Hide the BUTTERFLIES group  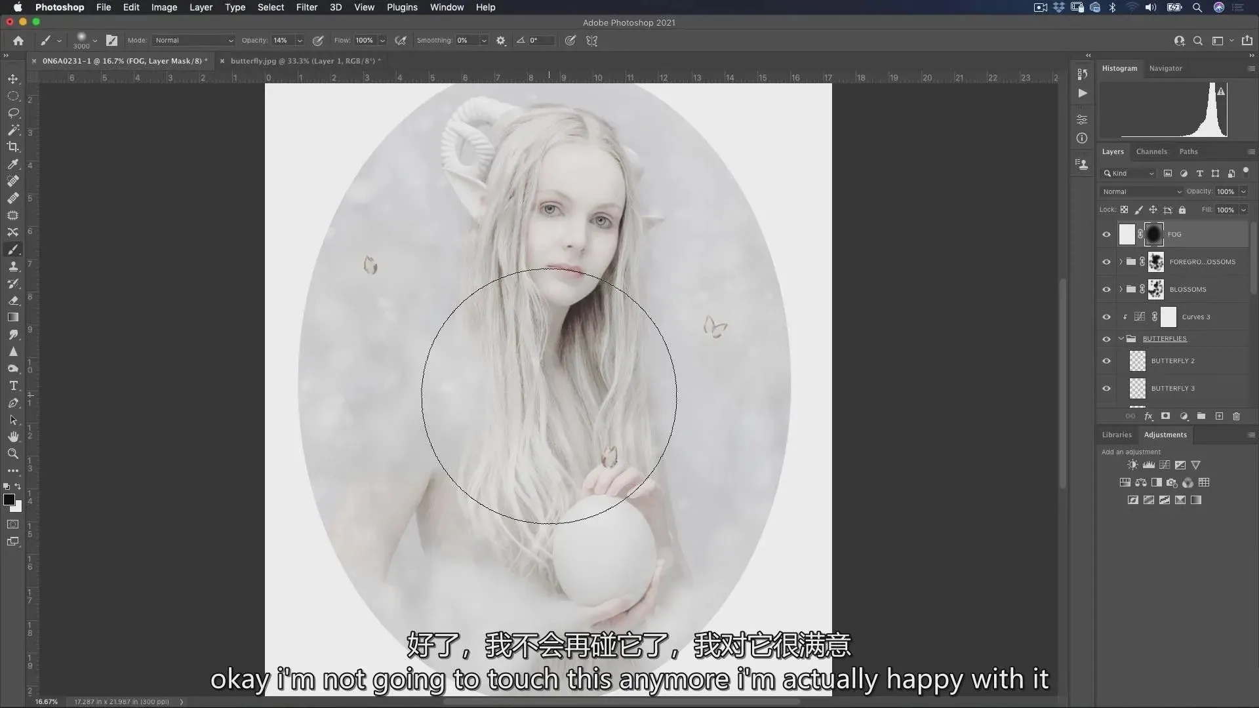tap(1107, 339)
